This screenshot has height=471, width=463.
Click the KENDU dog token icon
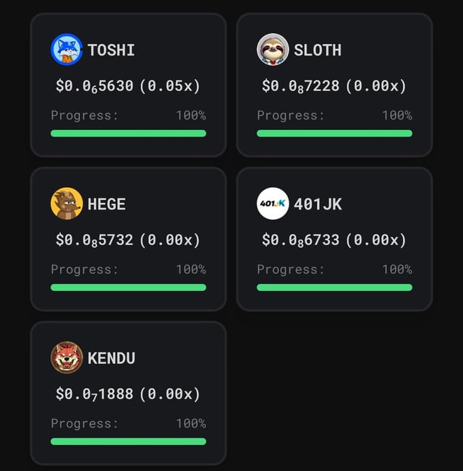67,358
